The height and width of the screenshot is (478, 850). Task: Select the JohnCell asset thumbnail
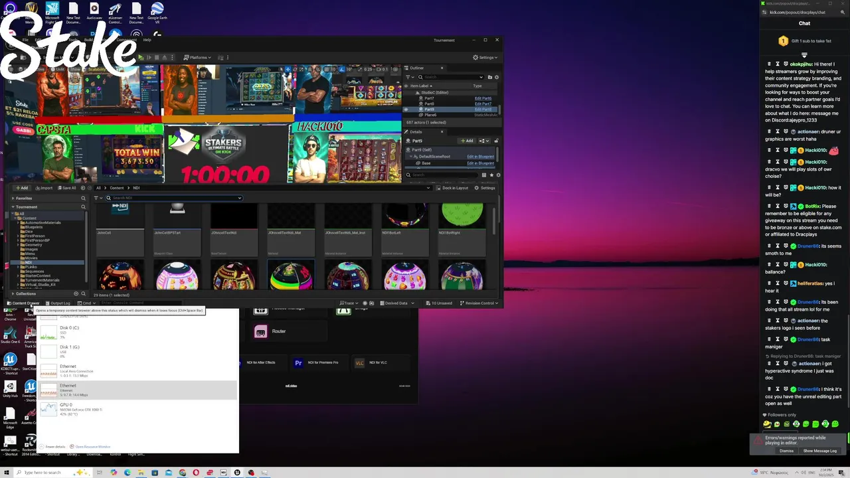(x=120, y=229)
